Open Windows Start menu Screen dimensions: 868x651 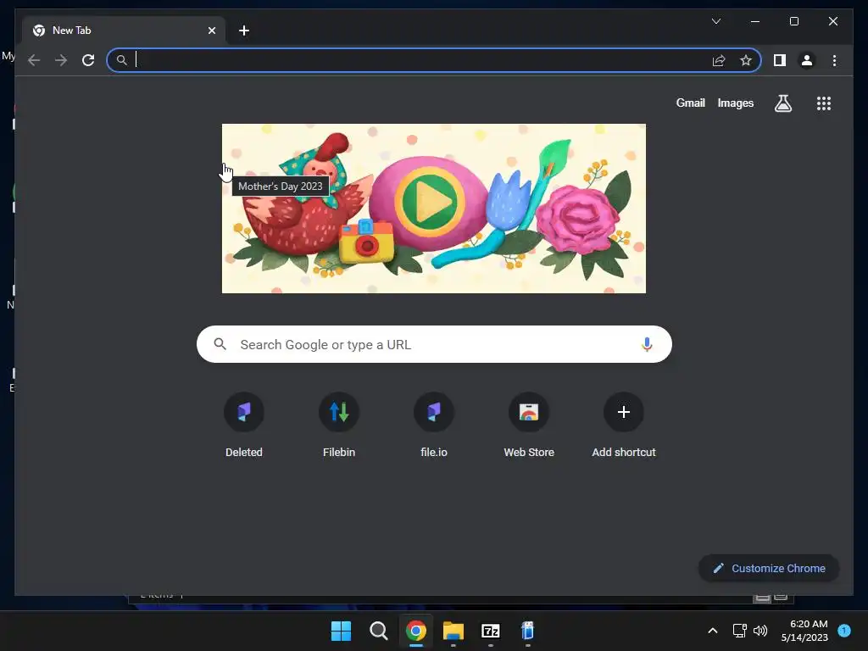tap(341, 631)
